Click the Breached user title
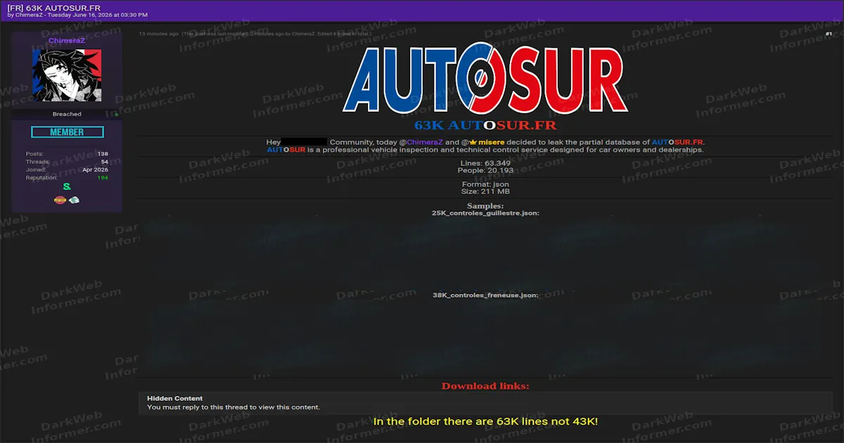 pos(67,114)
